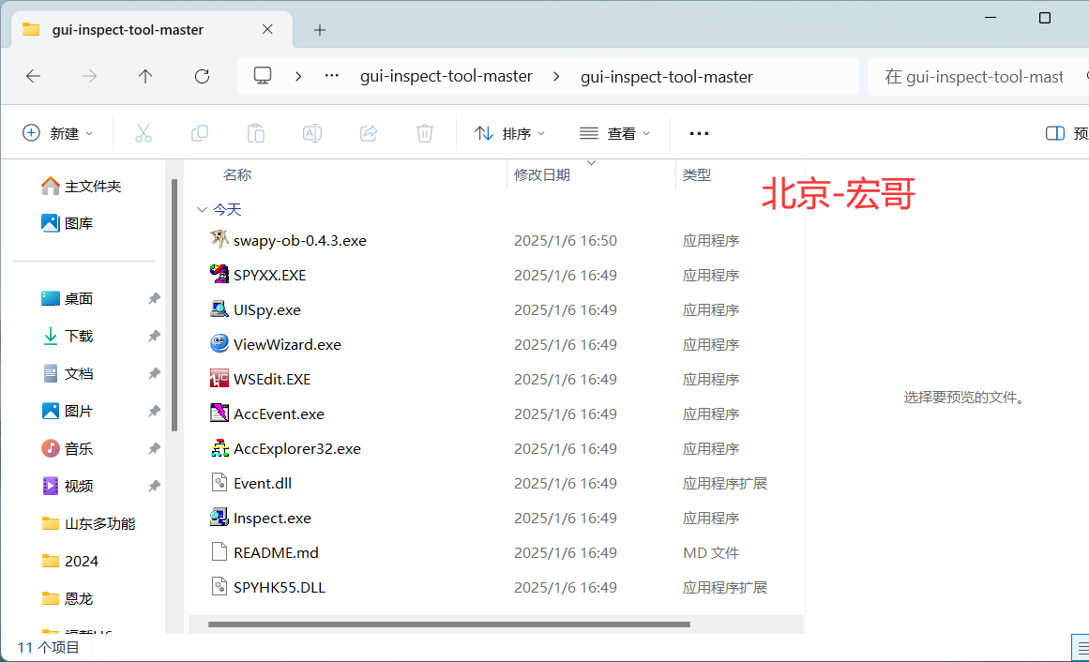Click the sidebar vertical scrollbar
This screenshot has width=1089, height=662.
point(174,306)
